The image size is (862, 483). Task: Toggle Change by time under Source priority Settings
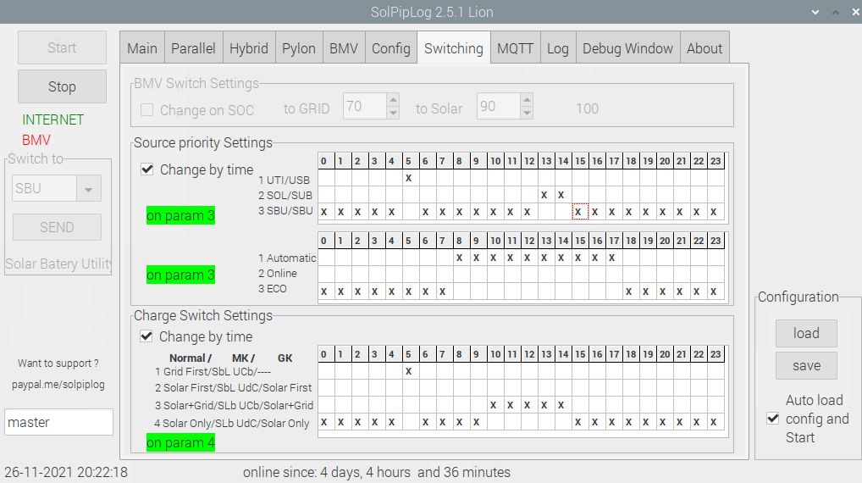(147, 169)
